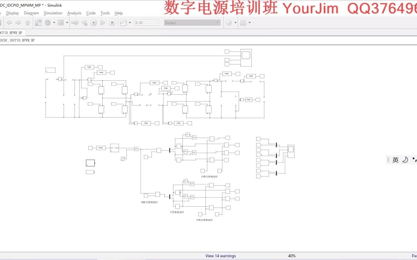This screenshot has height=260, width=417.
Task: Open the Simulation Data Inspector icon
Action: [124, 22]
